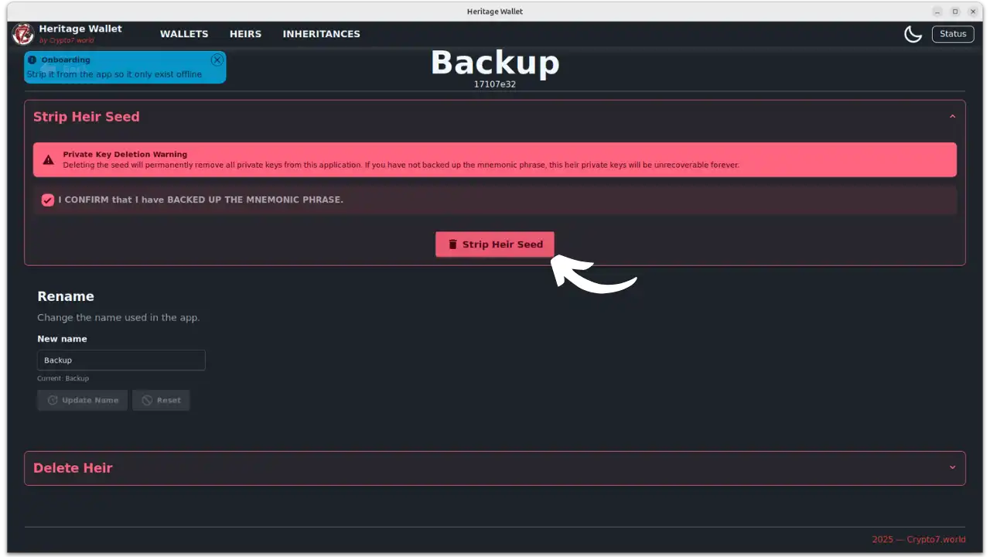
Task: Click the Heritage Wallet logo icon
Action: tap(23, 34)
